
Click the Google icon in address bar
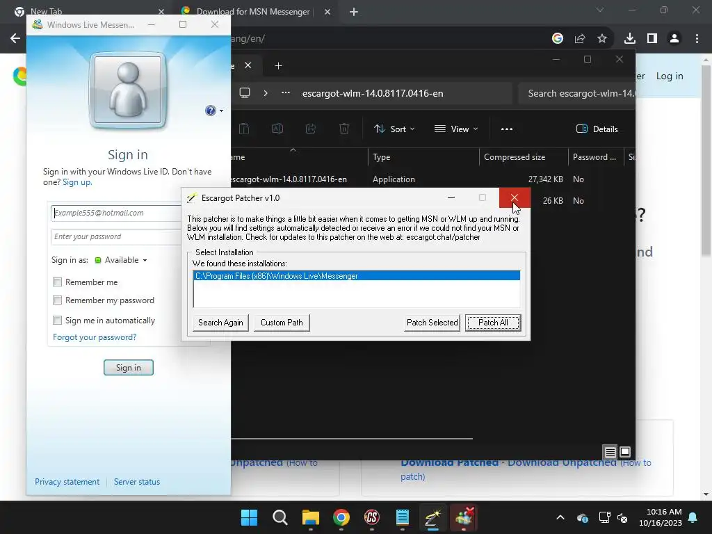(x=558, y=39)
